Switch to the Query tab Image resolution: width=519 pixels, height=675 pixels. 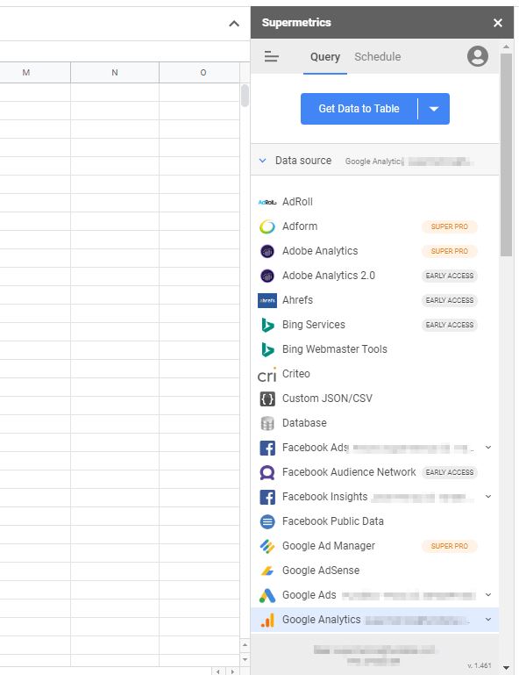tap(325, 57)
